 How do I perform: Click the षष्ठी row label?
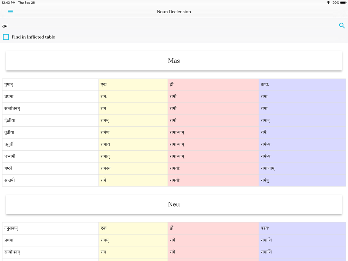pyautogui.click(x=50, y=168)
